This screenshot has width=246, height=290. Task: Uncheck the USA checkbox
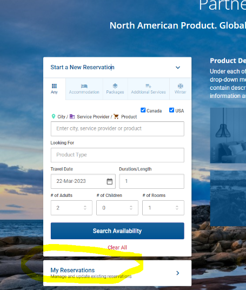(x=171, y=110)
